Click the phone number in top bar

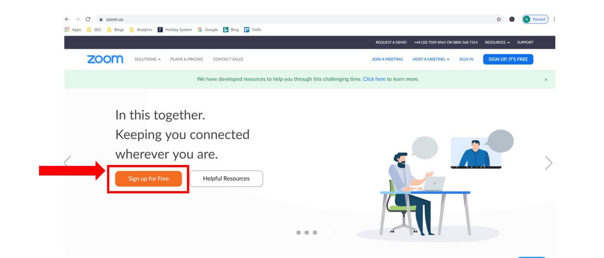pyautogui.click(x=446, y=42)
